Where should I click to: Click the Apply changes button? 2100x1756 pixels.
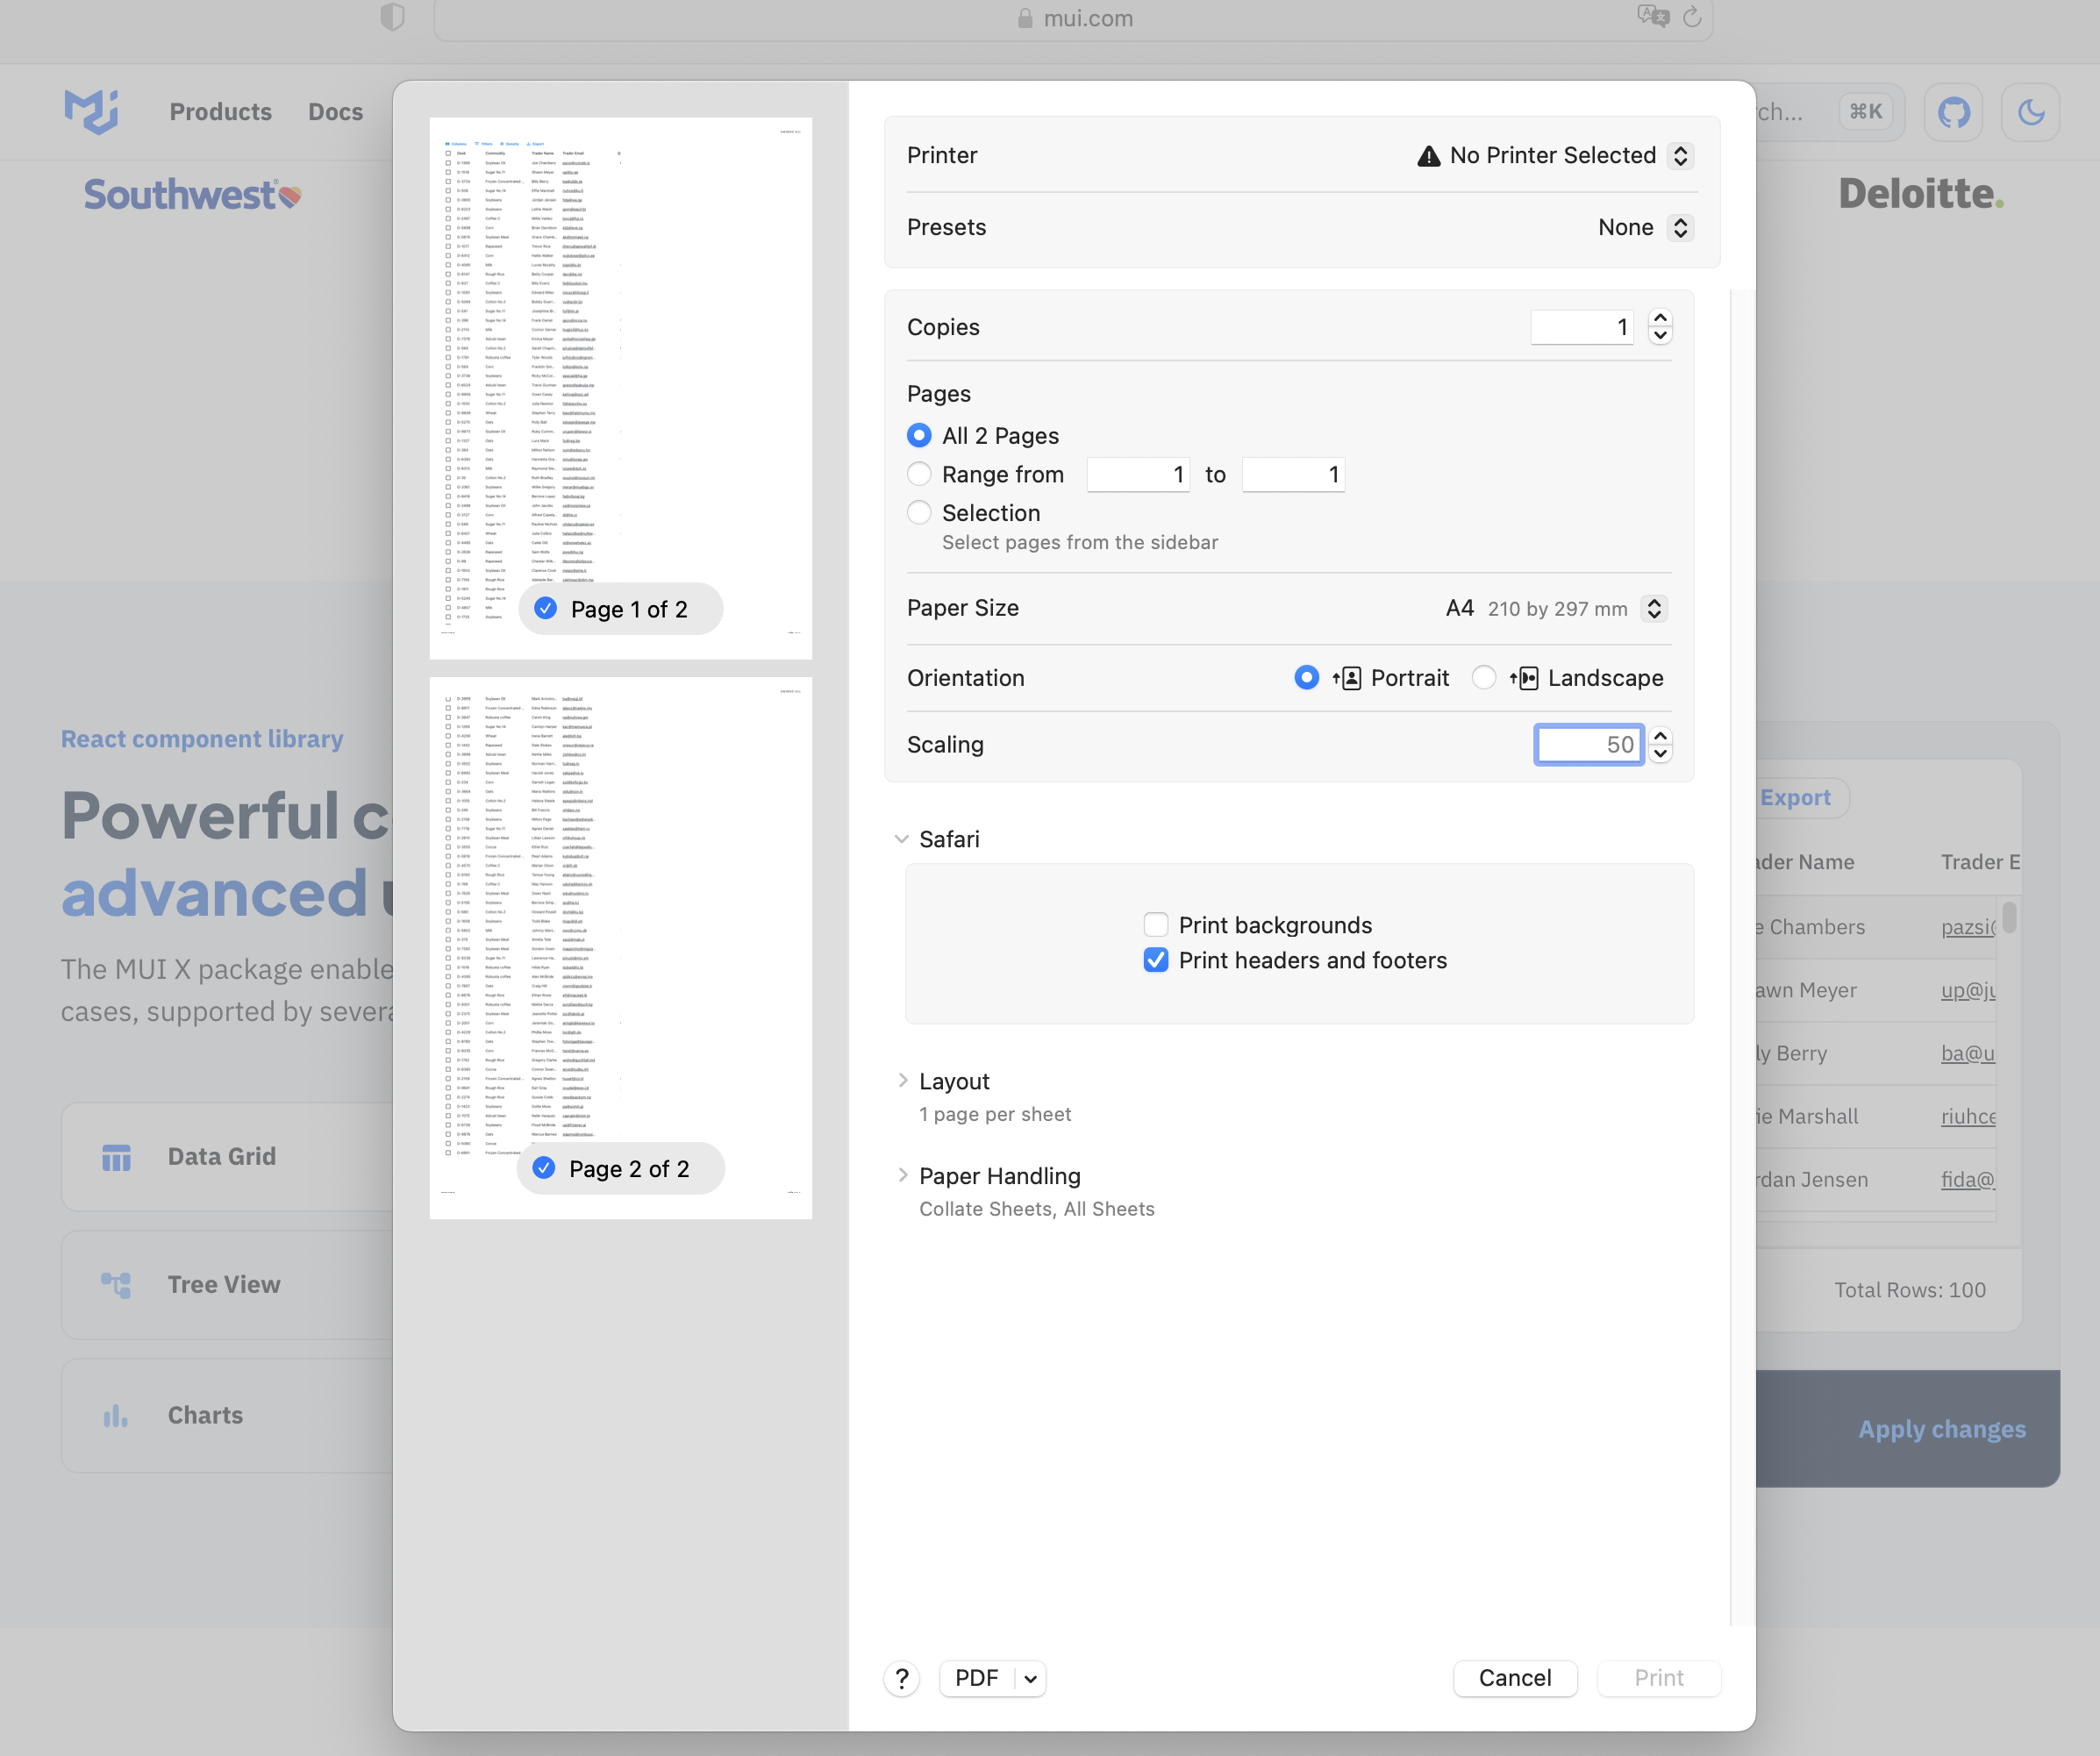click(1941, 1429)
